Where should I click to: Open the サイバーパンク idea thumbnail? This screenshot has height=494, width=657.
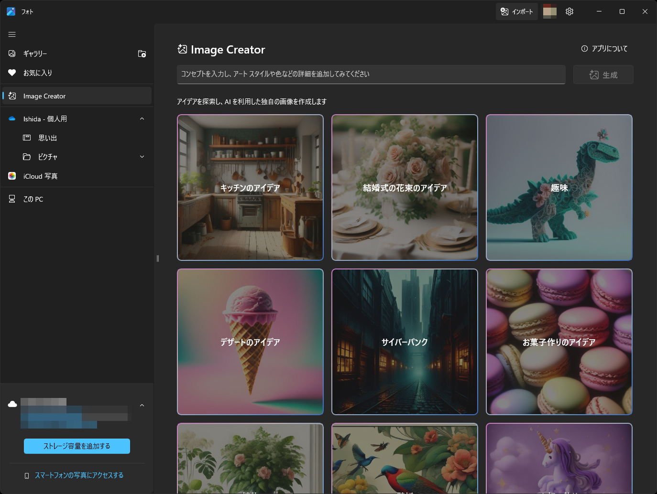404,342
